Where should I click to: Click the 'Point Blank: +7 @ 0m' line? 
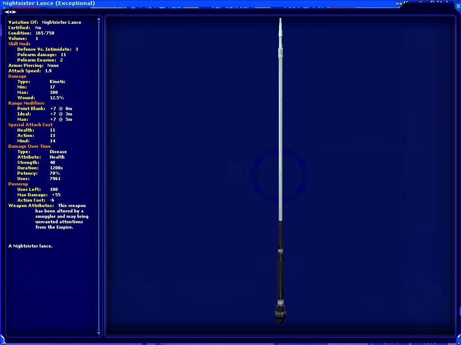(x=45, y=109)
